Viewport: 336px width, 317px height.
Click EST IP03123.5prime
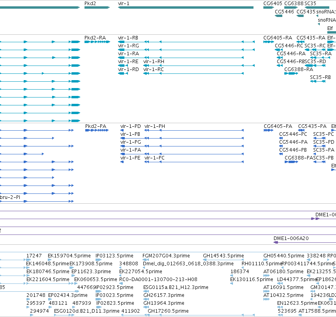coord(115,256)
